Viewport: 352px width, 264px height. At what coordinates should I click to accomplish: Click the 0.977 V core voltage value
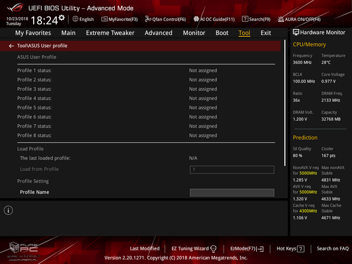click(328, 81)
